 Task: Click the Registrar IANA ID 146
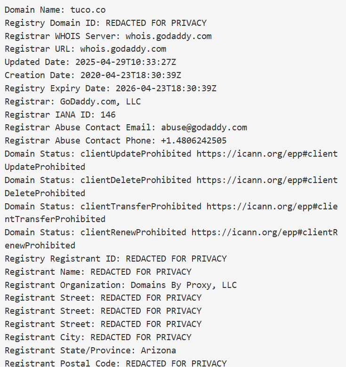(x=108, y=115)
